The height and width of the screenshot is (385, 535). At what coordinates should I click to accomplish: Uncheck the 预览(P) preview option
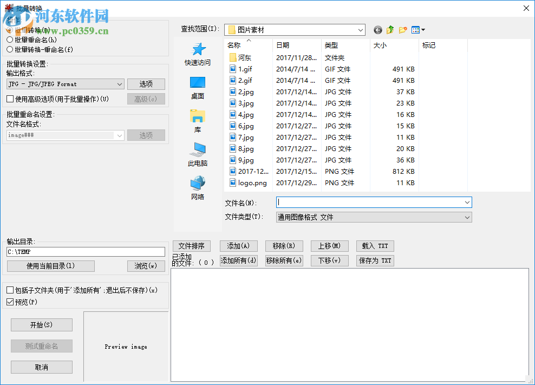(x=9, y=302)
